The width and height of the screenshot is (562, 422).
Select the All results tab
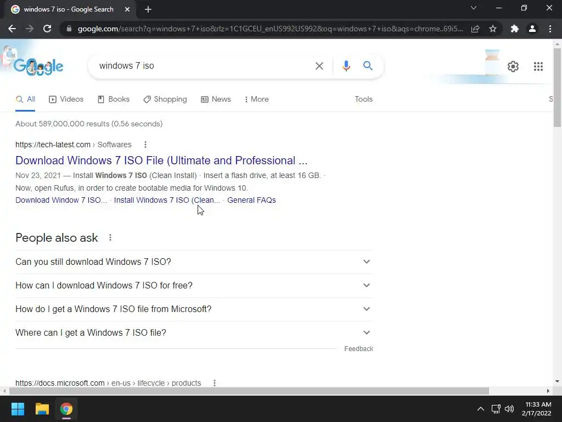click(25, 99)
